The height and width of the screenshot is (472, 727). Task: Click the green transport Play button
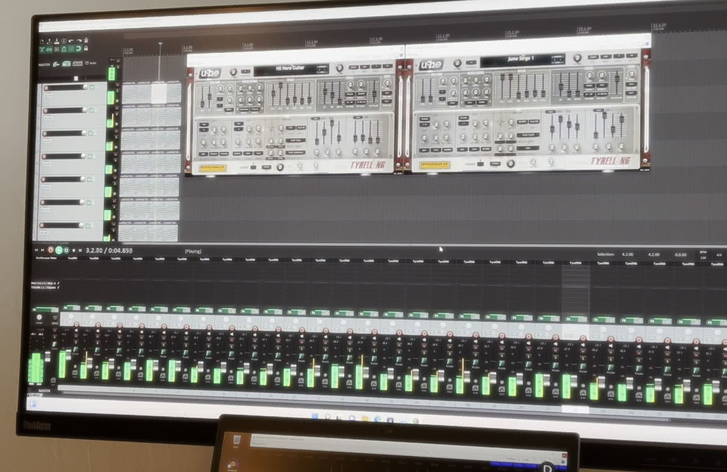click(58, 250)
